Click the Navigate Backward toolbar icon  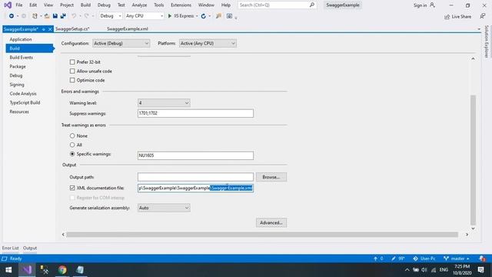pos(12,16)
